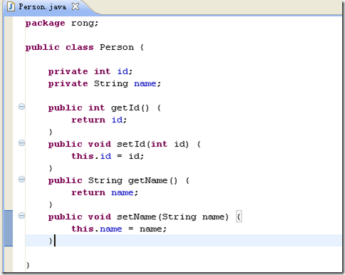Click 'rong;' in the package line
Screen dimensions: 345x275
tap(85, 24)
